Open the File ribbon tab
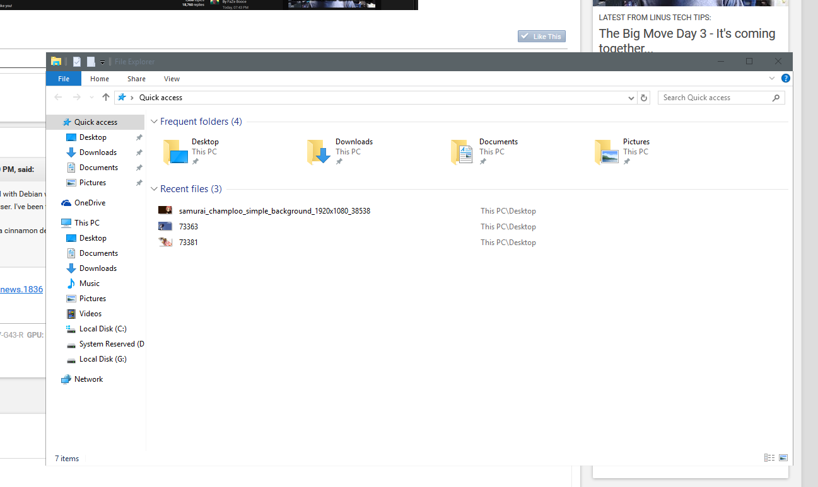Image resolution: width=818 pixels, height=487 pixels. pyautogui.click(x=64, y=79)
